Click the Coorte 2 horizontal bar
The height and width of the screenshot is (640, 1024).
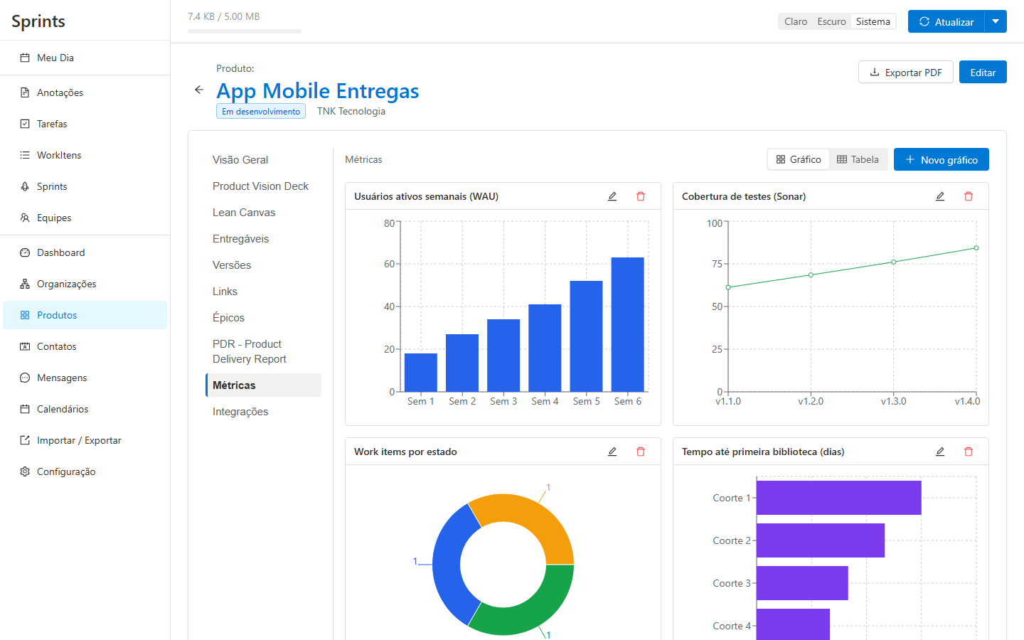pyautogui.click(x=821, y=540)
